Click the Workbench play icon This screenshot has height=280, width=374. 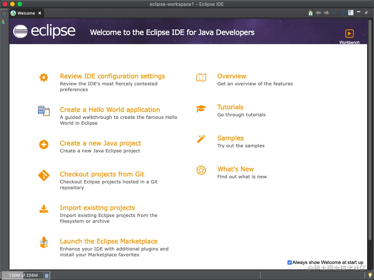click(x=350, y=34)
